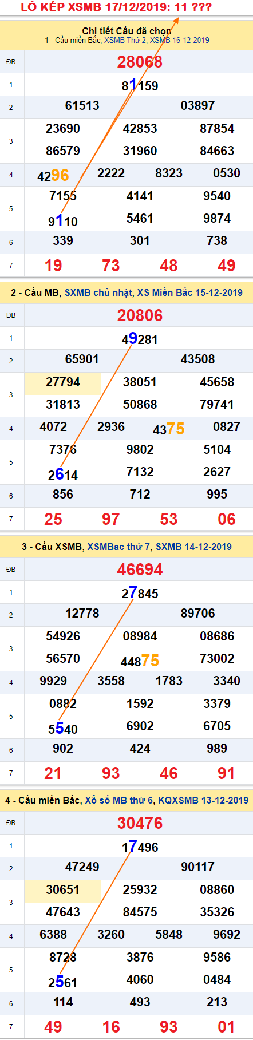Select fourth prize number 4296
253x1040 pixels.
pos(53,175)
